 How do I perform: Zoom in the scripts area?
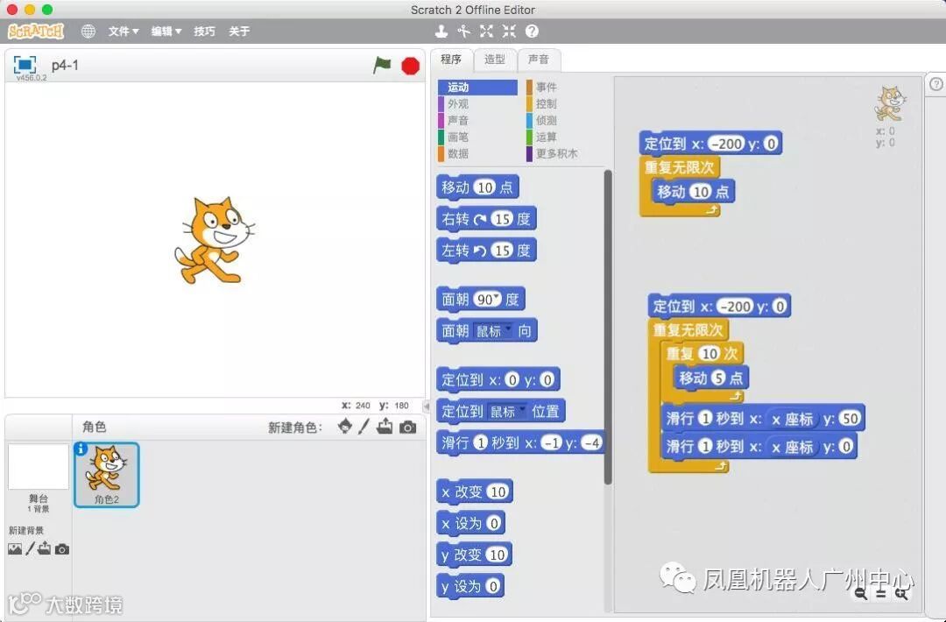(x=901, y=594)
